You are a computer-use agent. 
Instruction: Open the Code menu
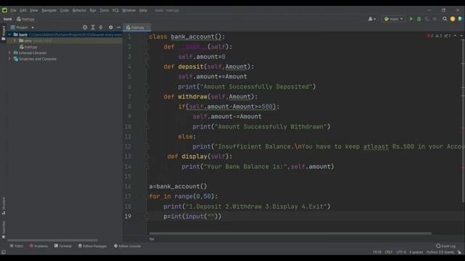65,10
